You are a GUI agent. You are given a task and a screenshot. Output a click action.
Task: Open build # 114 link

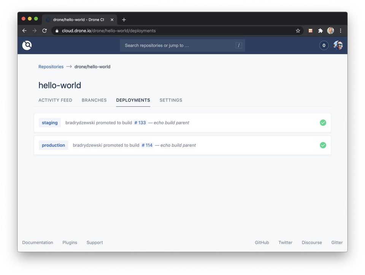pos(147,145)
